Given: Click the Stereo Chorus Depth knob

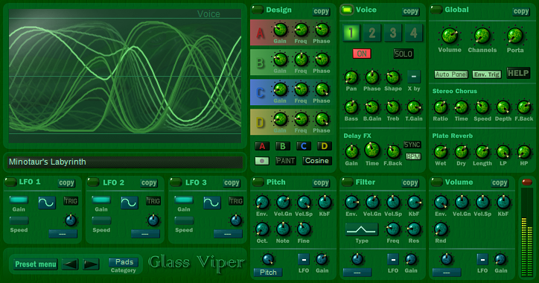Looking at the screenshot, I should pyautogui.click(x=503, y=107).
